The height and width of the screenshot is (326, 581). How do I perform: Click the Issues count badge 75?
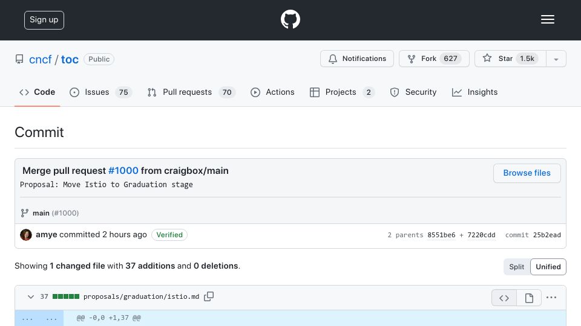[x=123, y=92]
